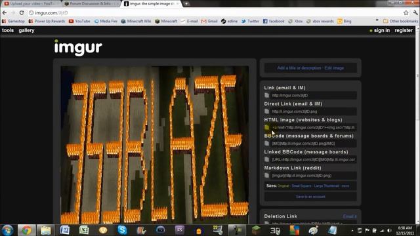The image size is (420, 236).
Task: Click the address bar showing imgur.com
Action: click(215, 13)
